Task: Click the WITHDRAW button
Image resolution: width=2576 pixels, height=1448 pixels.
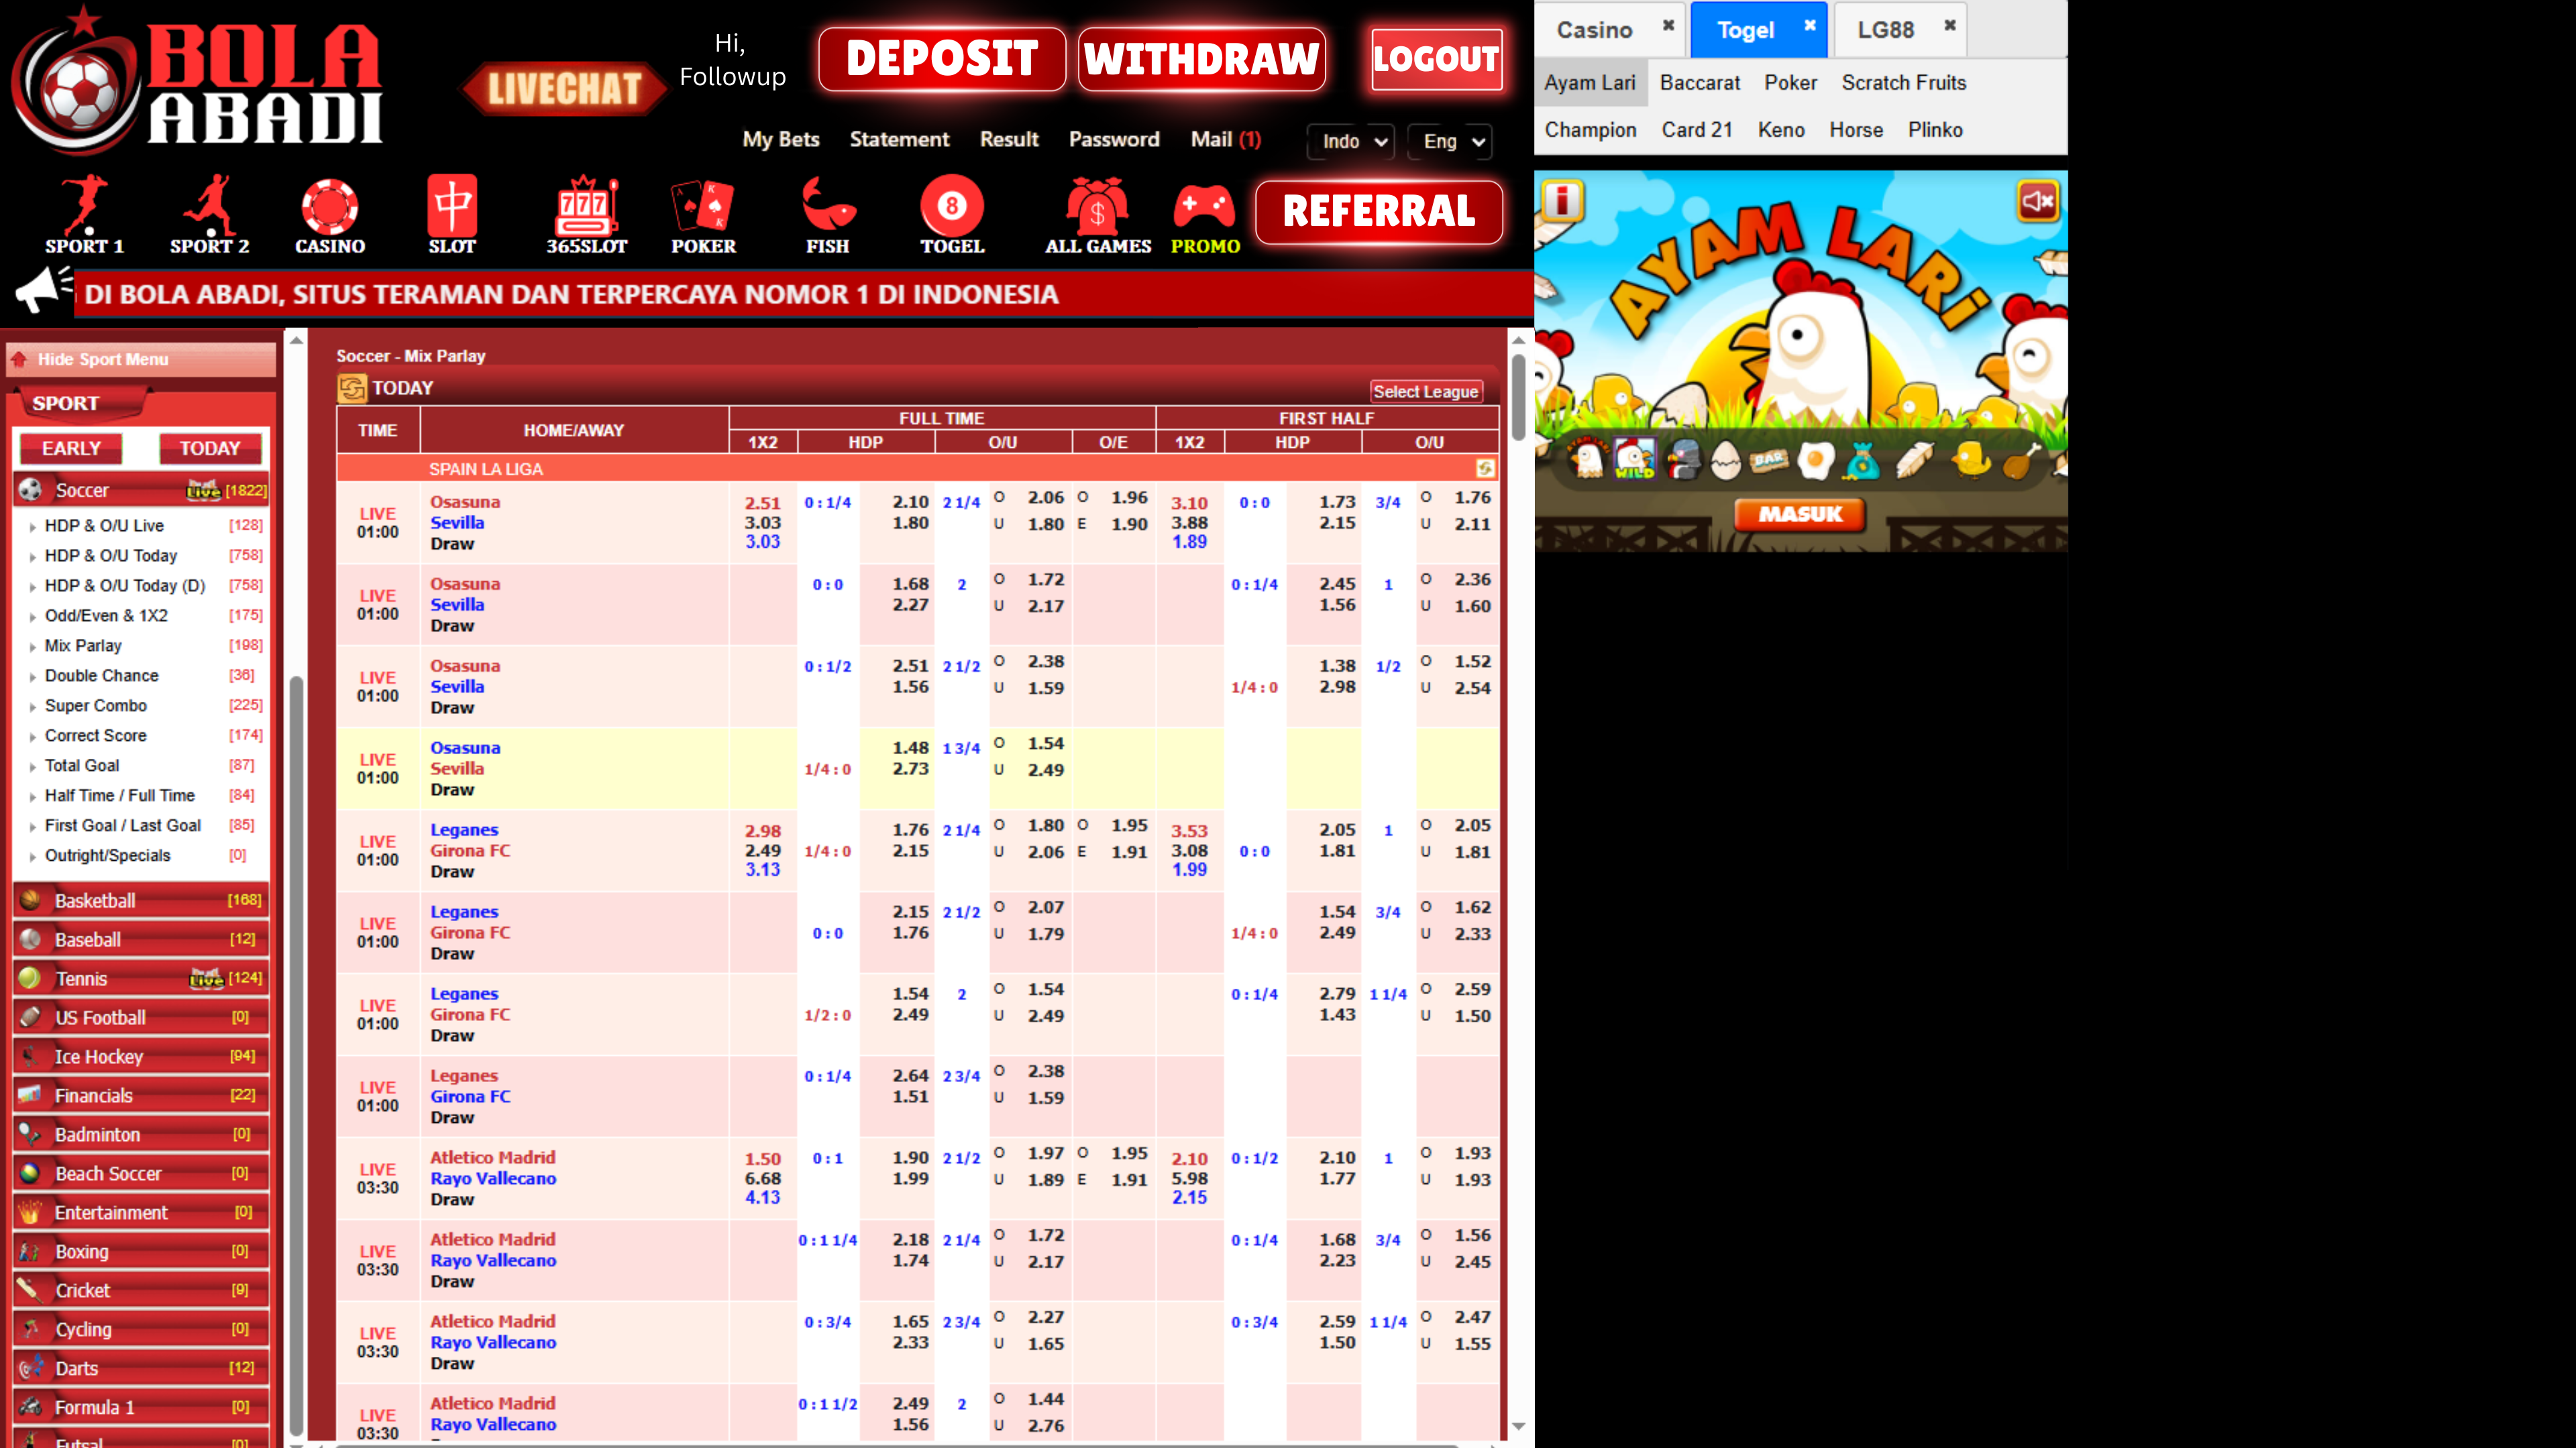Action: (1202, 59)
